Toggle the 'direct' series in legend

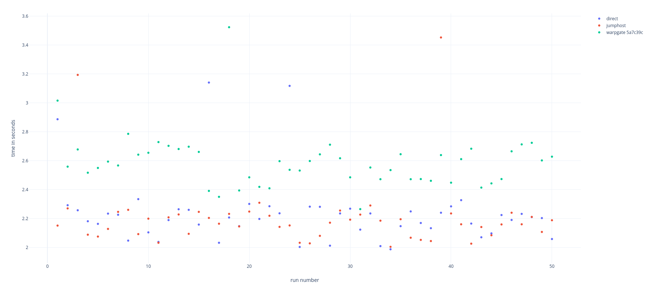[612, 19]
